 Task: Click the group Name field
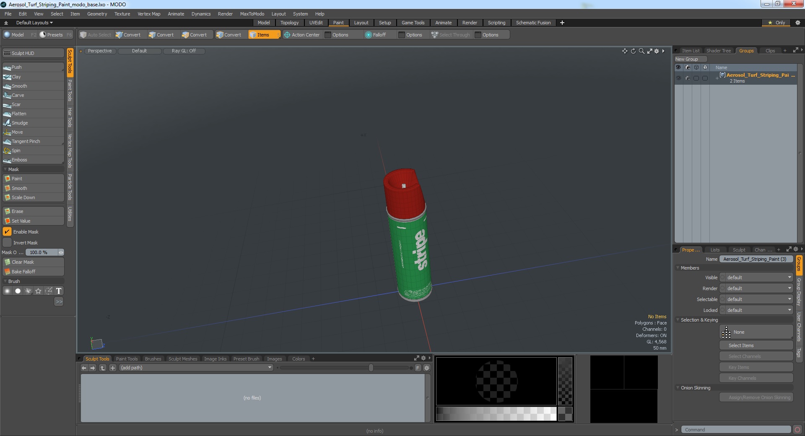tap(756, 259)
